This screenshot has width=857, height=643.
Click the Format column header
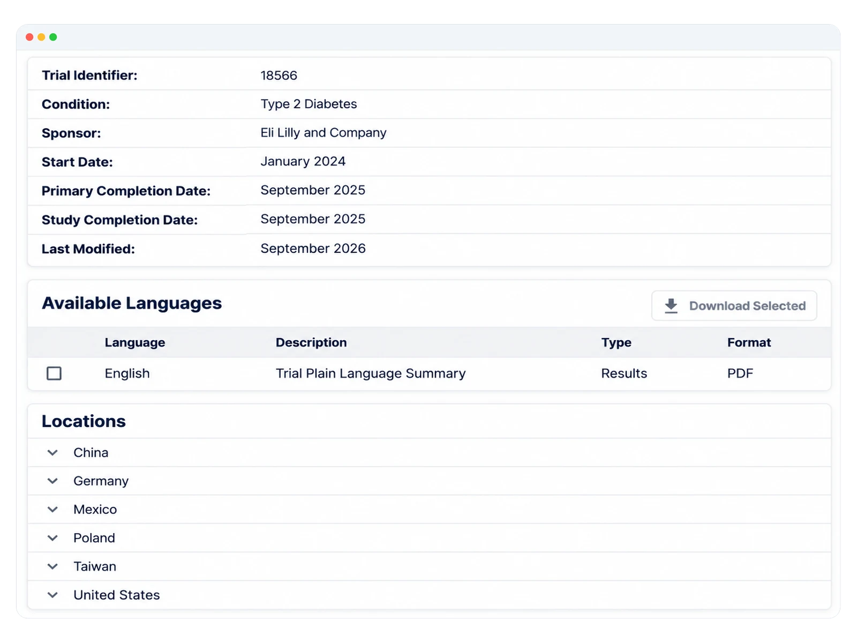click(749, 342)
